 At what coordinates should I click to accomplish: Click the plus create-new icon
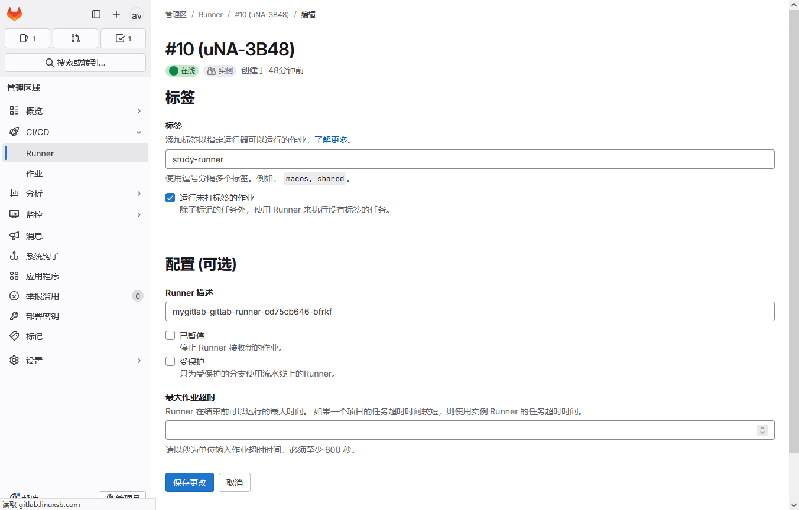[116, 14]
